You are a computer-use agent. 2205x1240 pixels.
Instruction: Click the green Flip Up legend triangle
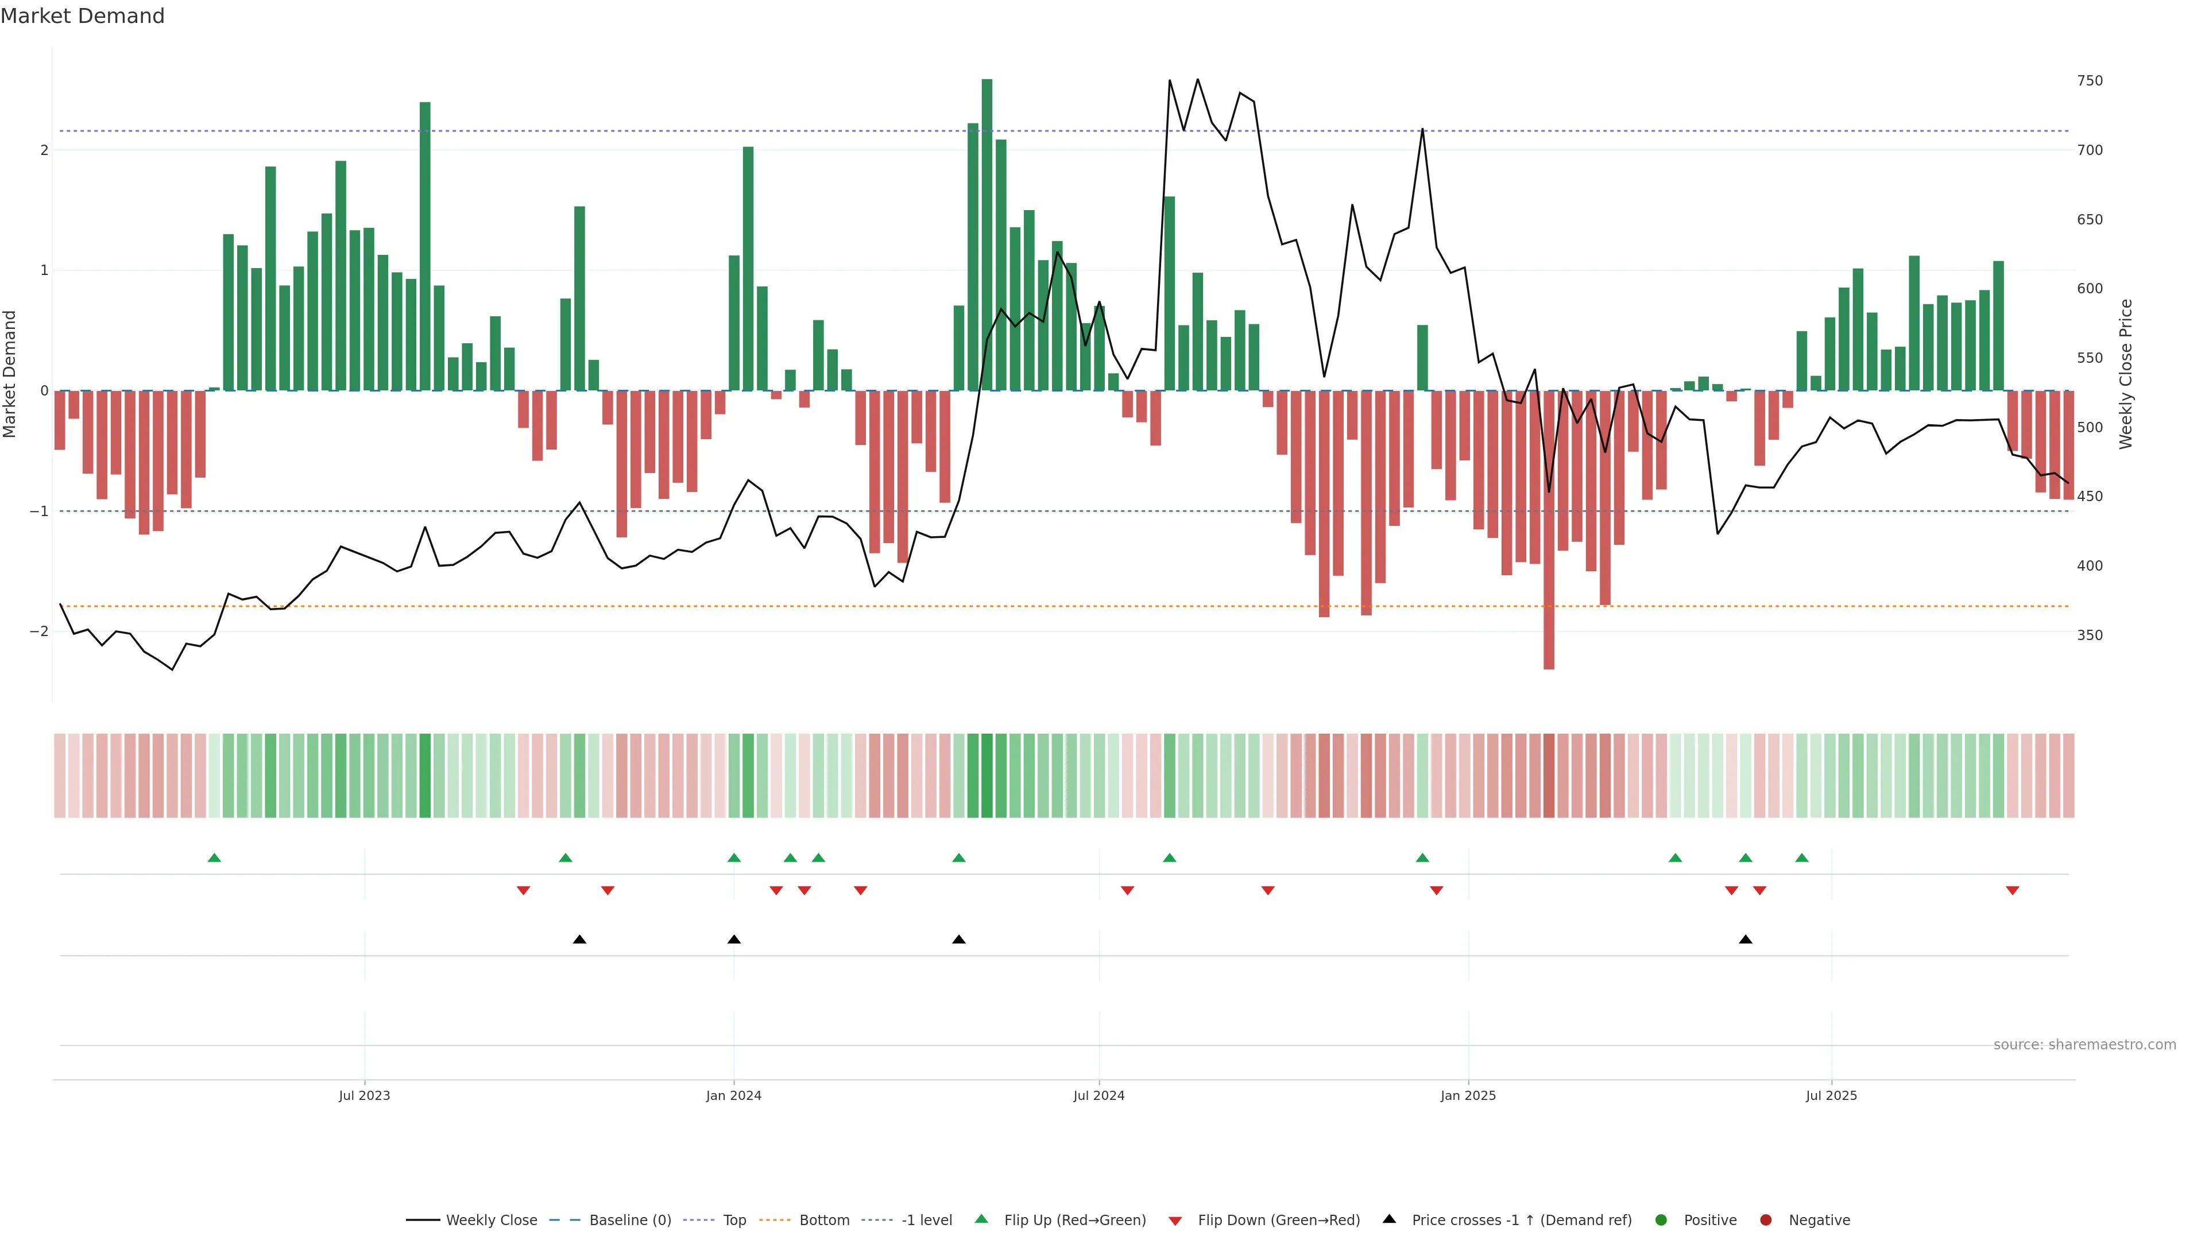point(981,1219)
